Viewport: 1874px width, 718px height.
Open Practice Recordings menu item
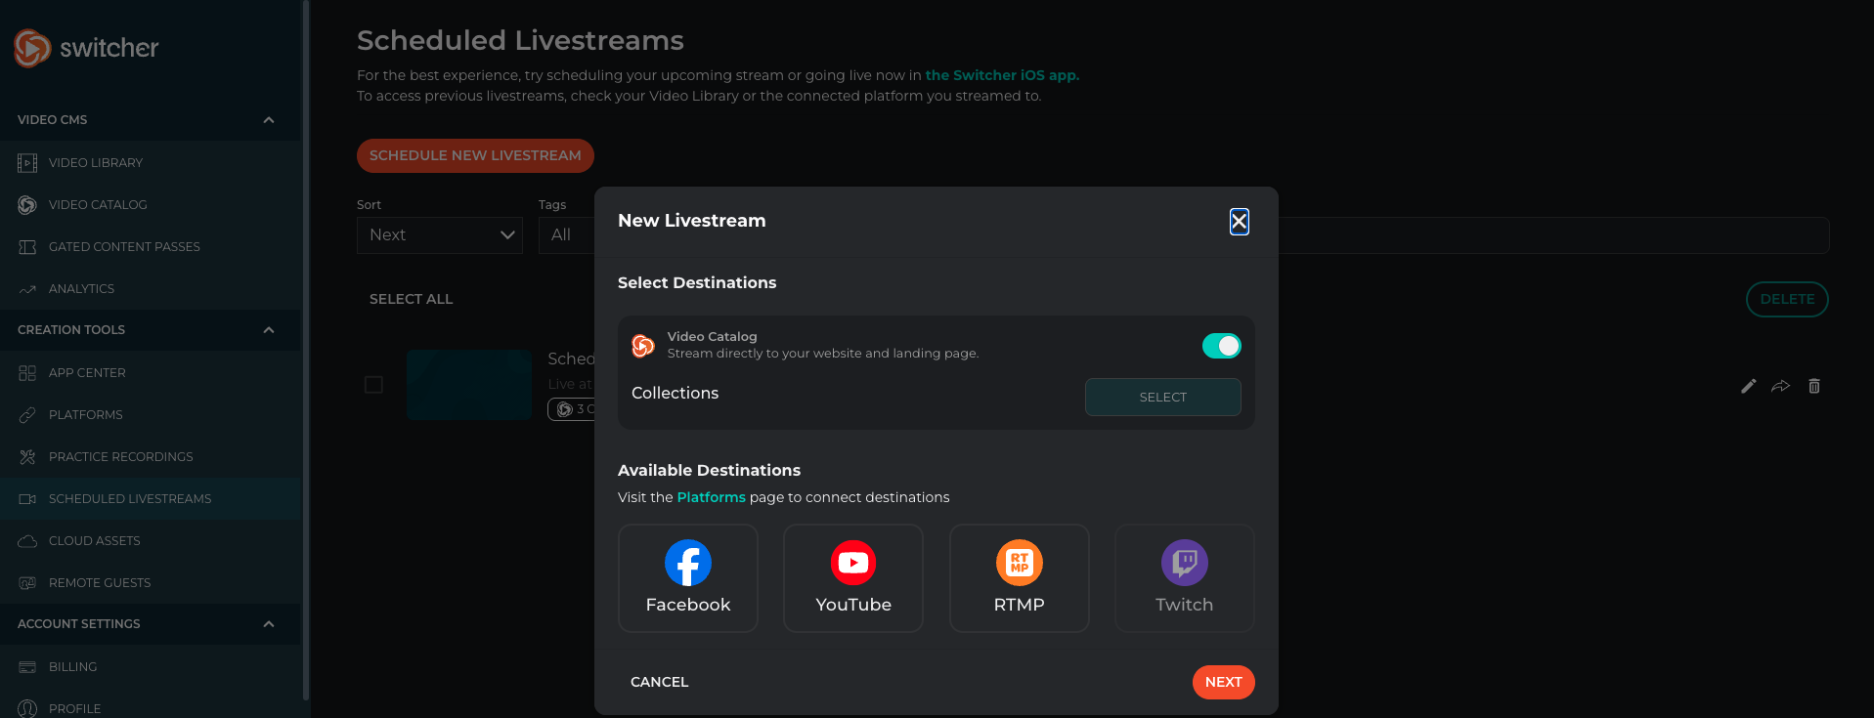pyautogui.click(x=151, y=457)
